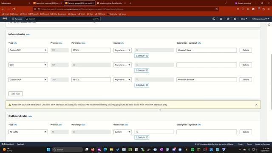Open the Other Bookmarks folder
This screenshot has width=272, height=153.
tap(59, 14)
